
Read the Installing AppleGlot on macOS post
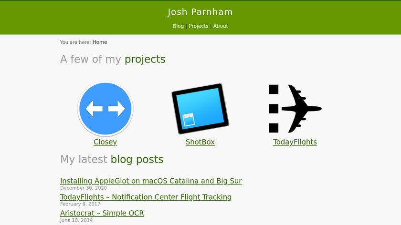pyautogui.click(x=151, y=181)
